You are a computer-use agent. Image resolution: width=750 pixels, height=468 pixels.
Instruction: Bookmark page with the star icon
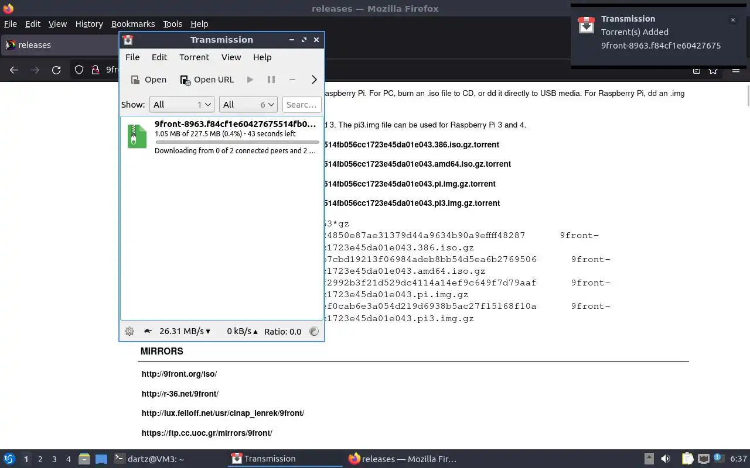point(713,70)
